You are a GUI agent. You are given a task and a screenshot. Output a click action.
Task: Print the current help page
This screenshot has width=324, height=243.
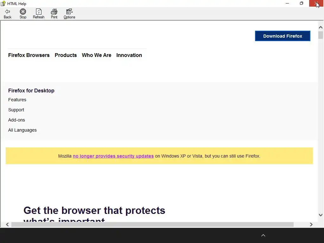tap(54, 14)
